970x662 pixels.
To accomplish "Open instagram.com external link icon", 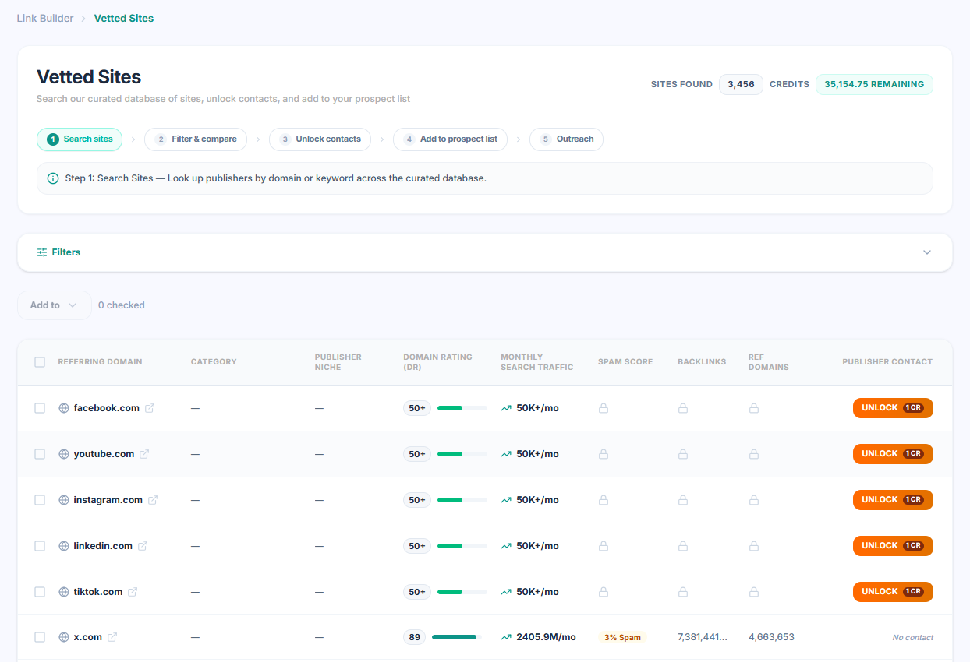I will point(153,500).
